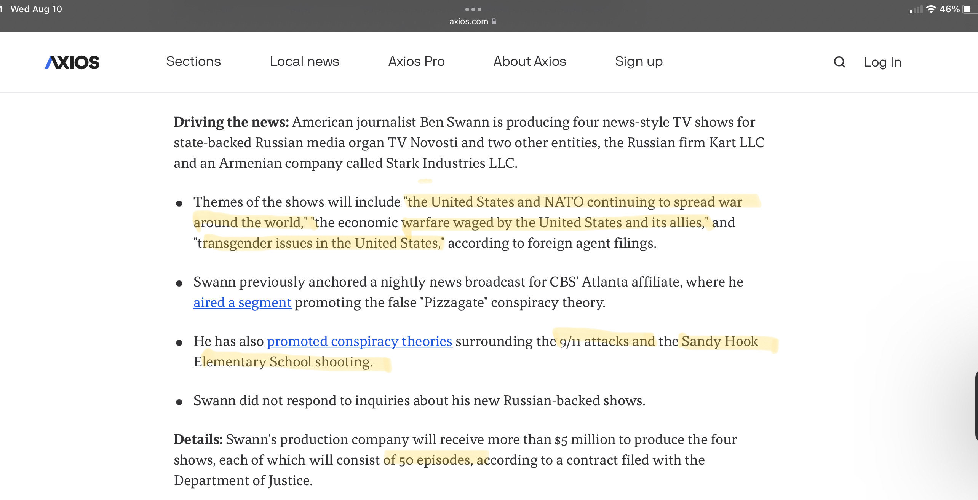
Task: Tap the cellular signal bars
Action: coord(916,10)
